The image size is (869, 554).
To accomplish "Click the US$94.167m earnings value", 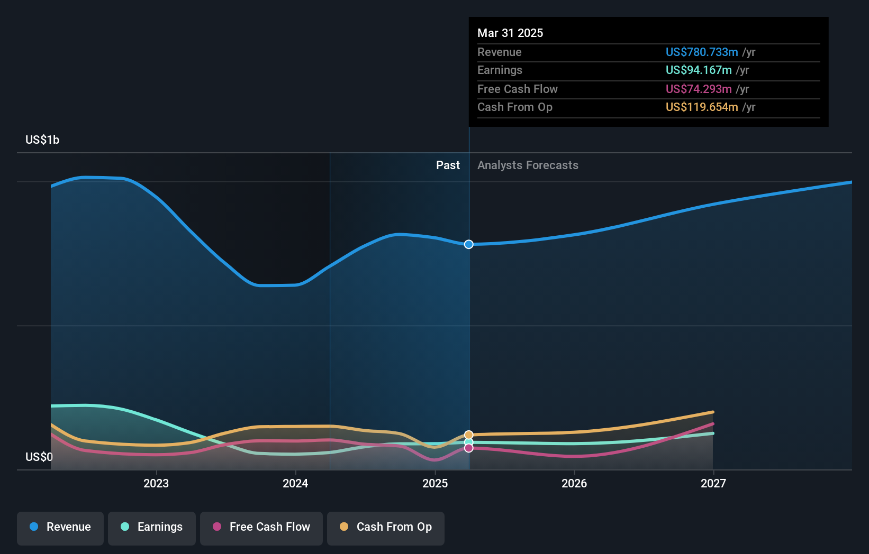I will [x=699, y=70].
